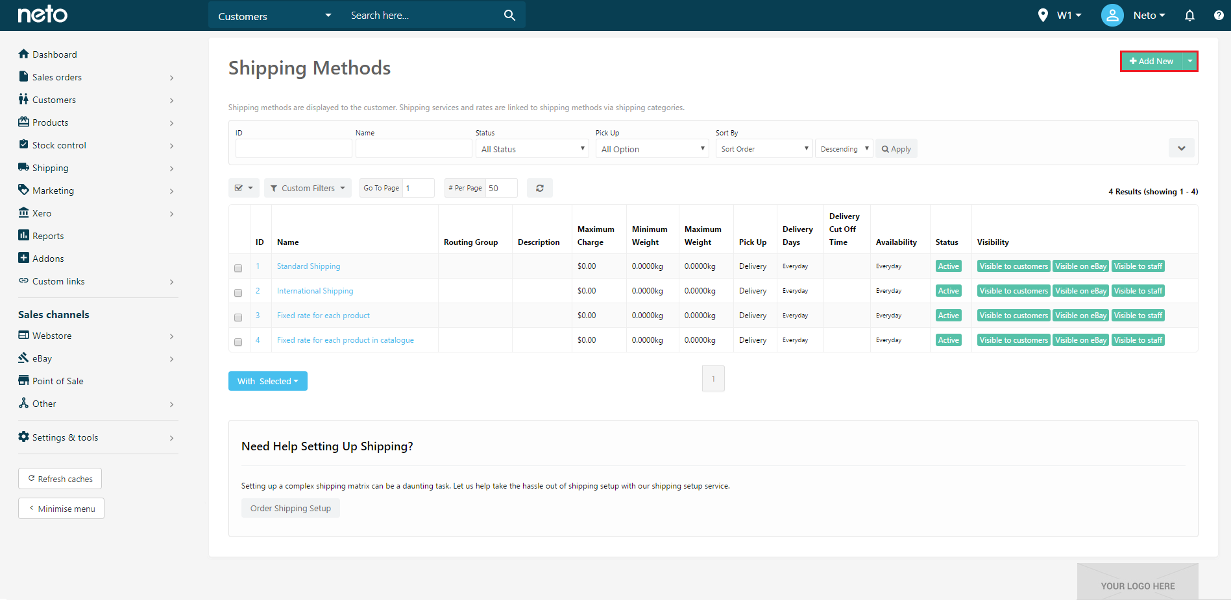
Task: Click the Add New button
Action: click(1152, 61)
